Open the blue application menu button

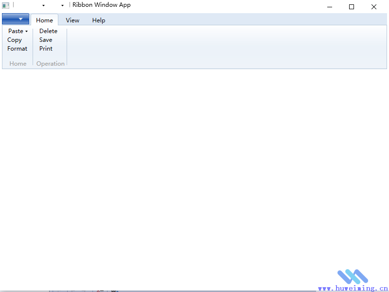click(16, 19)
